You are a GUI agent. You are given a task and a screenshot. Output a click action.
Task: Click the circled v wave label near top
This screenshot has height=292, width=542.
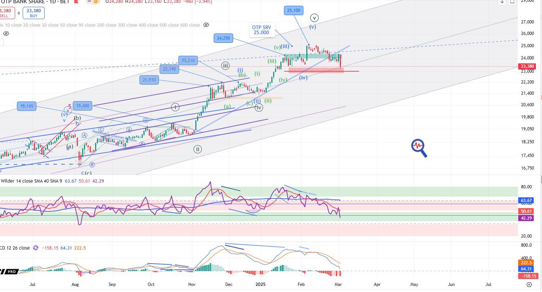pyautogui.click(x=314, y=18)
